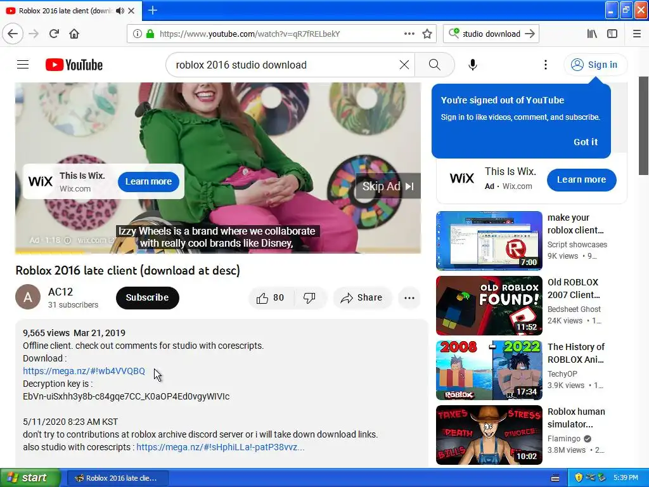649x487 pixels.
Task: Click the browser address bar URL
Action: point(250,34)
